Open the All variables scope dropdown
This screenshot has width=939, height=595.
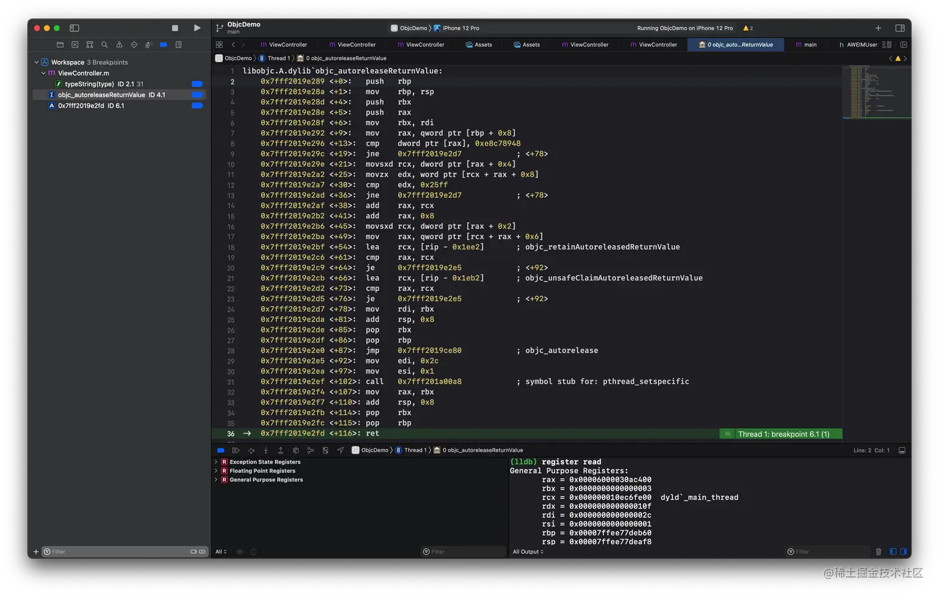tap(221, 552)
